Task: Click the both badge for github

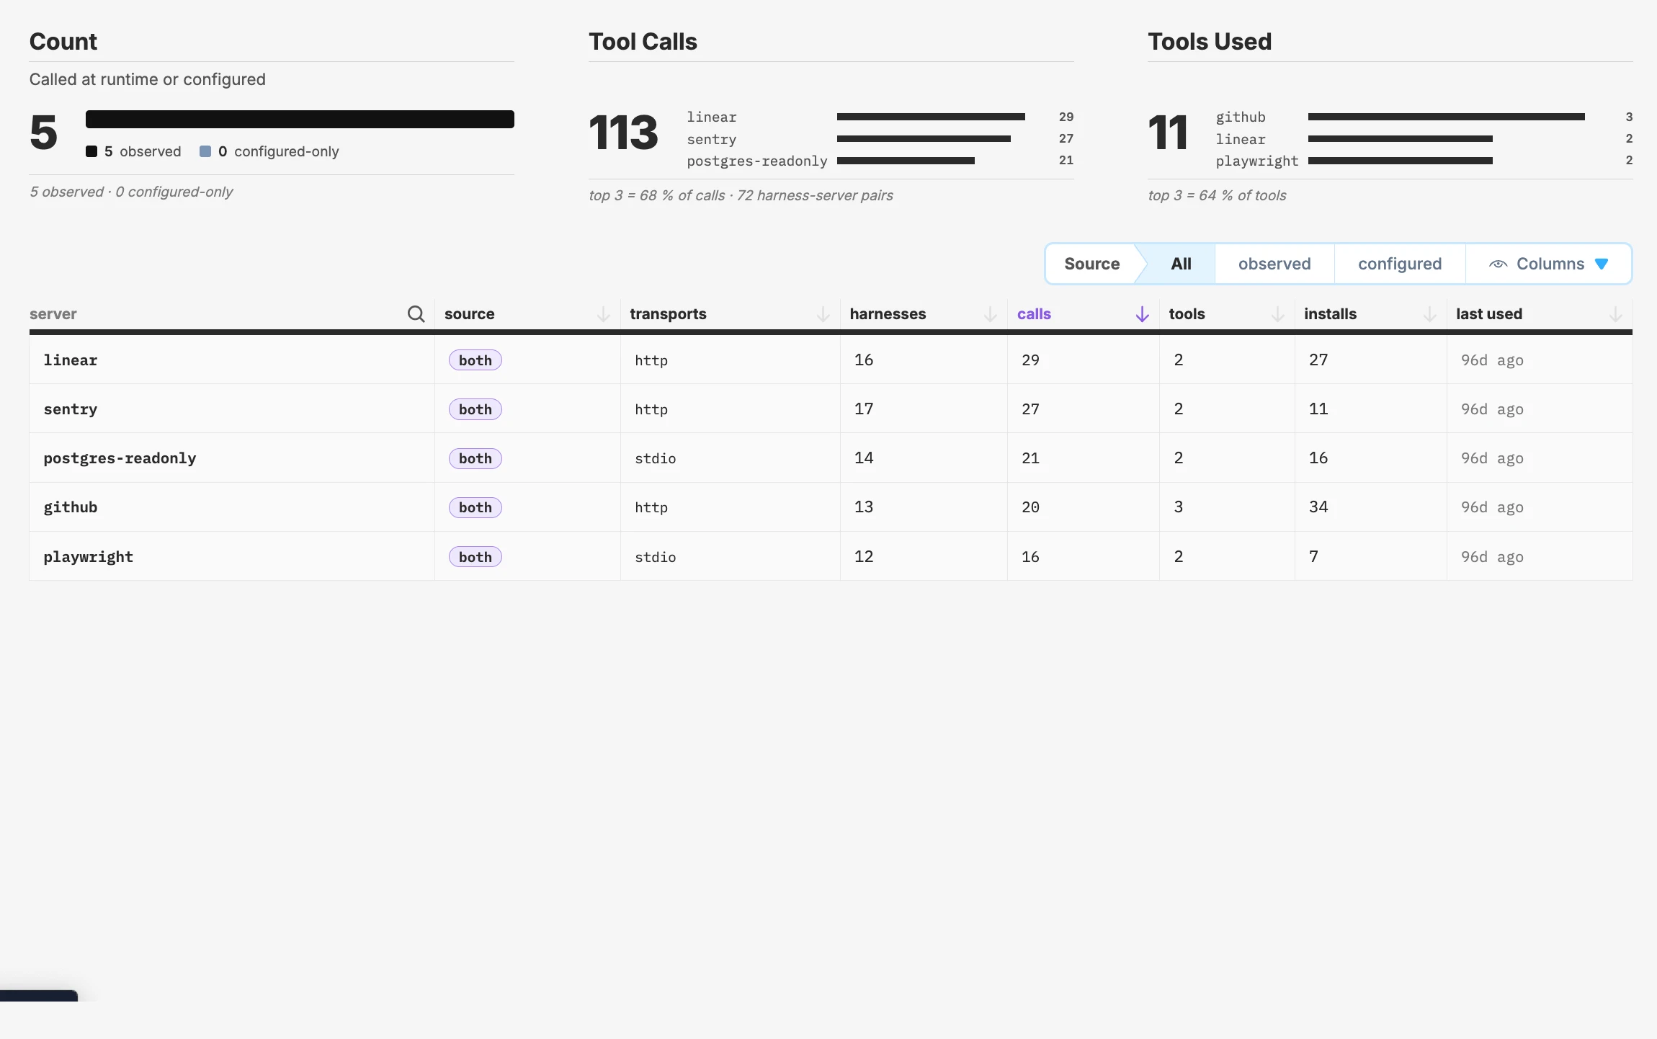Action: click(475, 507)
